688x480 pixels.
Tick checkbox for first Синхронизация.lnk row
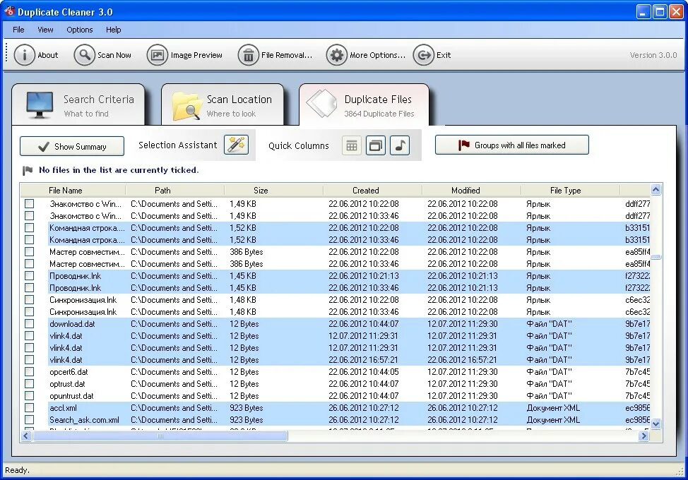click(30, 300)
